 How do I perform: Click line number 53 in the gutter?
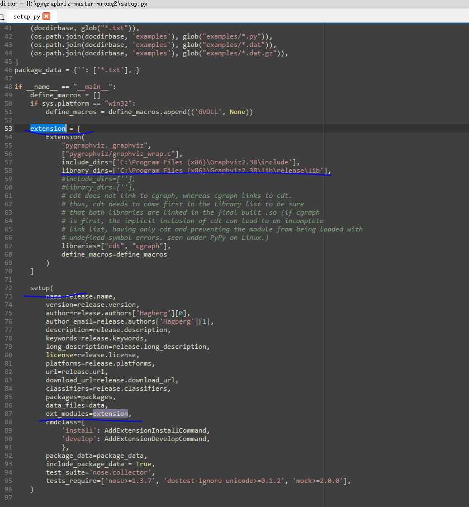(8, 129)
